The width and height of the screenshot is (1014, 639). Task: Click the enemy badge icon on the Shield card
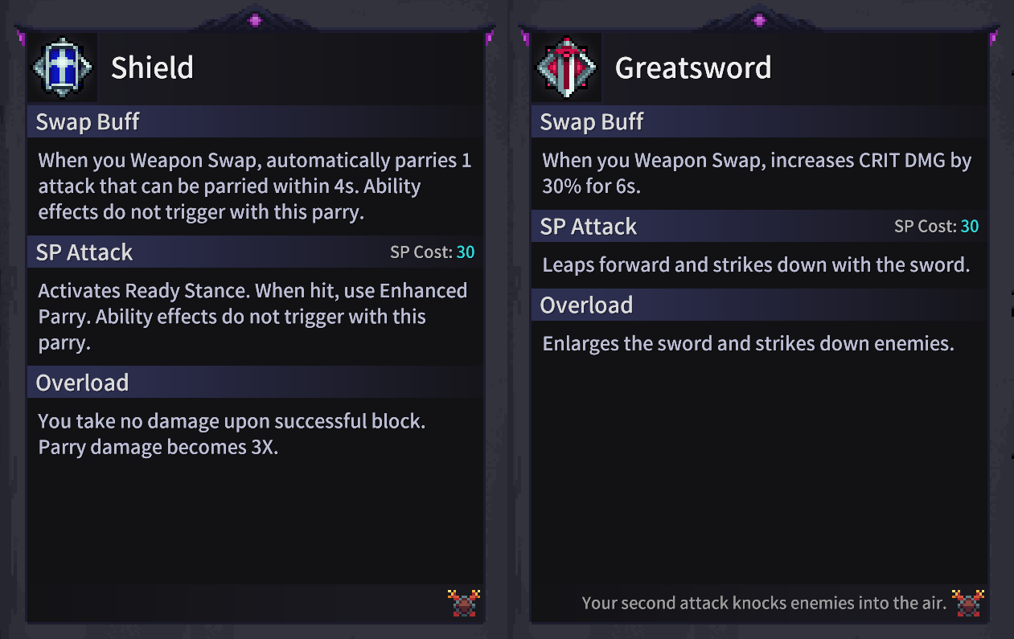(x=464, y=603)
